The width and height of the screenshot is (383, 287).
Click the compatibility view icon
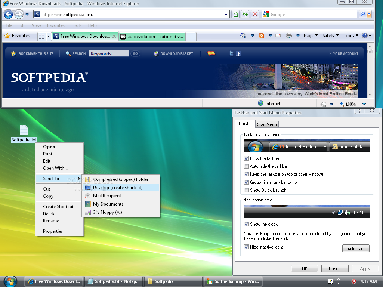pyautogui.click(x=235, y=15)
